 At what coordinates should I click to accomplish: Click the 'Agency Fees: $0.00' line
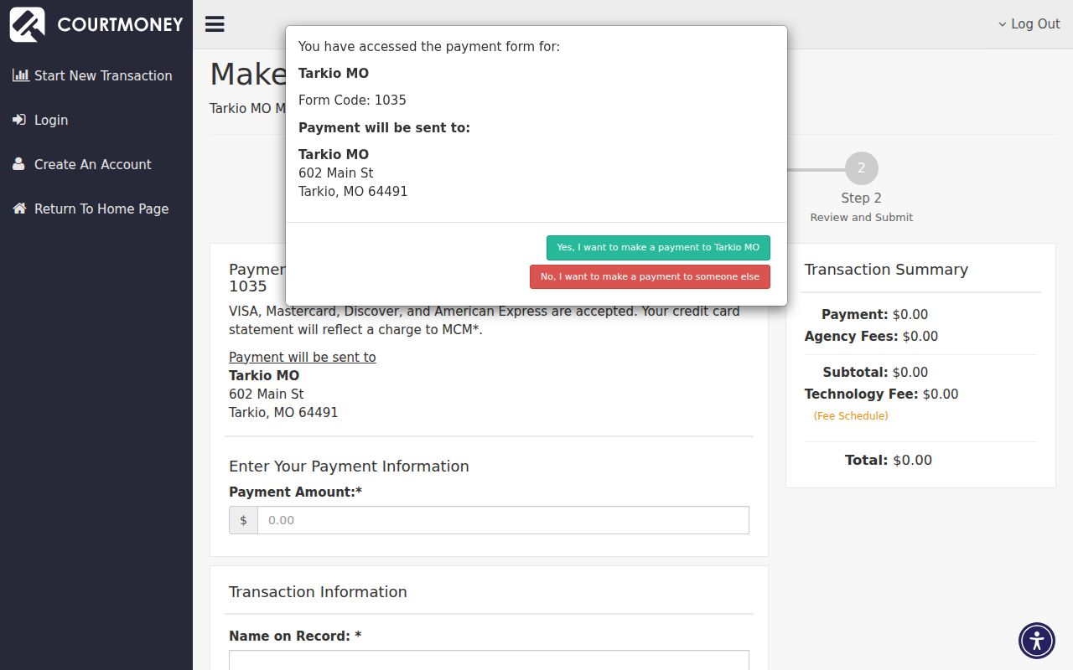click(x=871, y=337)
